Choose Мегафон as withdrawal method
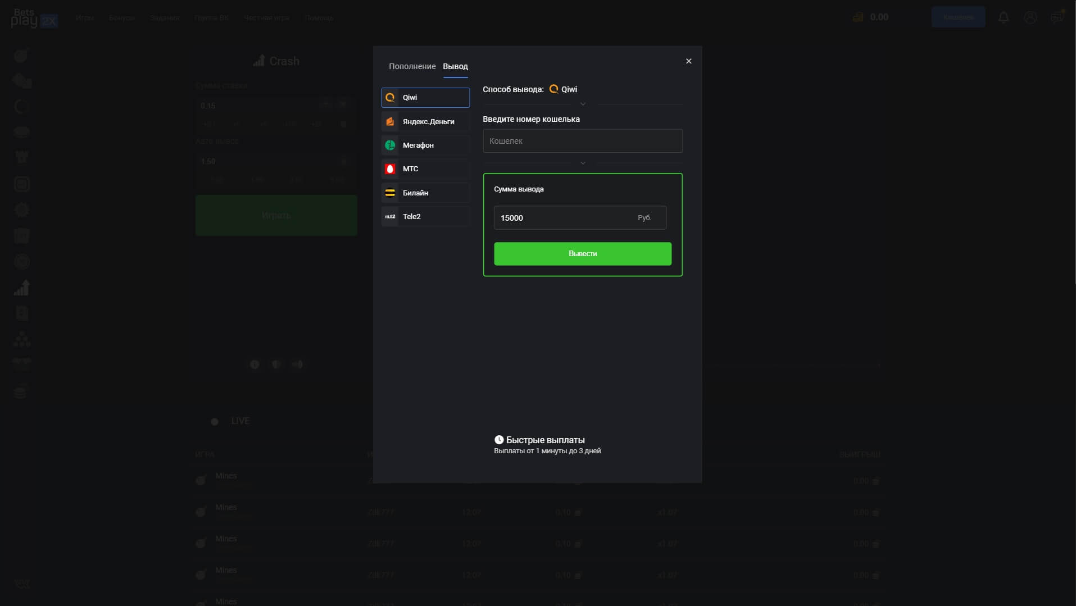 pos(425,145)
